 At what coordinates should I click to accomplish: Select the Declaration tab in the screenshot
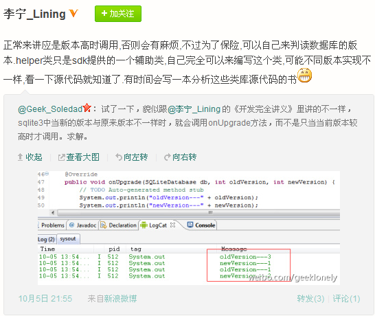(119, 225)
